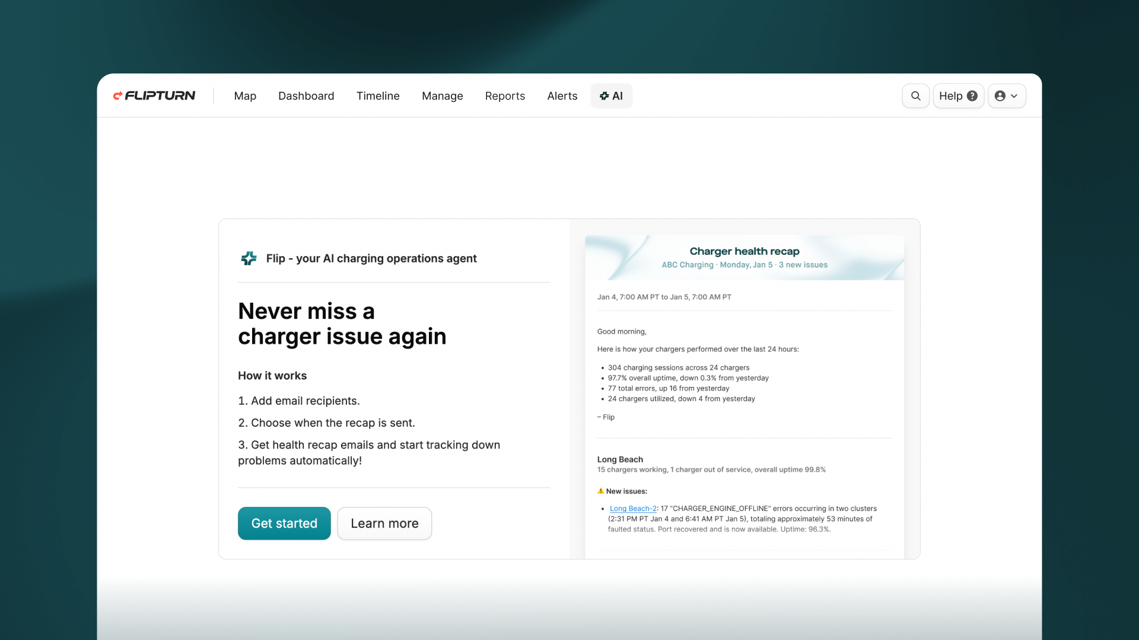Image resolution: width=1139 pixels, height=640 pixels.
Task: Open the Long Beach-2 link
Action: click(633, 508)
